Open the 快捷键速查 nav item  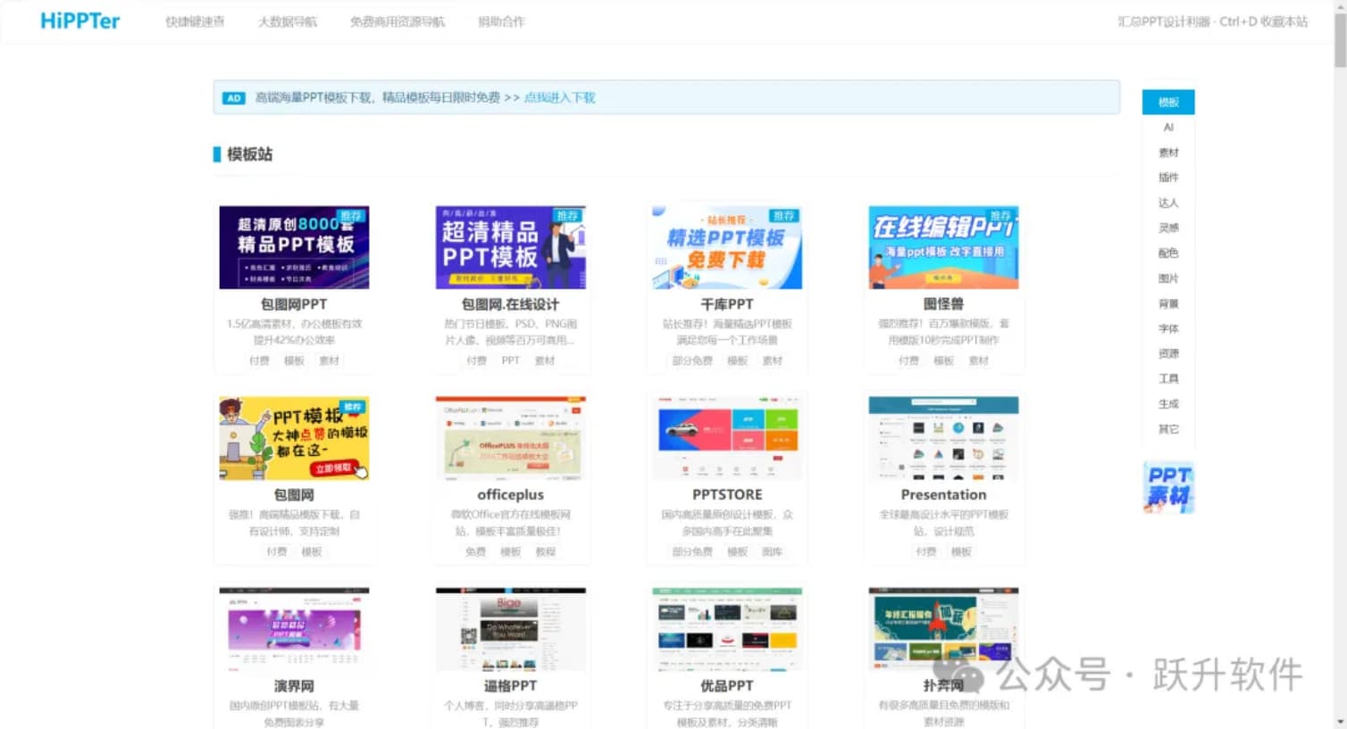pyautogui.click(x=195, y=21)
